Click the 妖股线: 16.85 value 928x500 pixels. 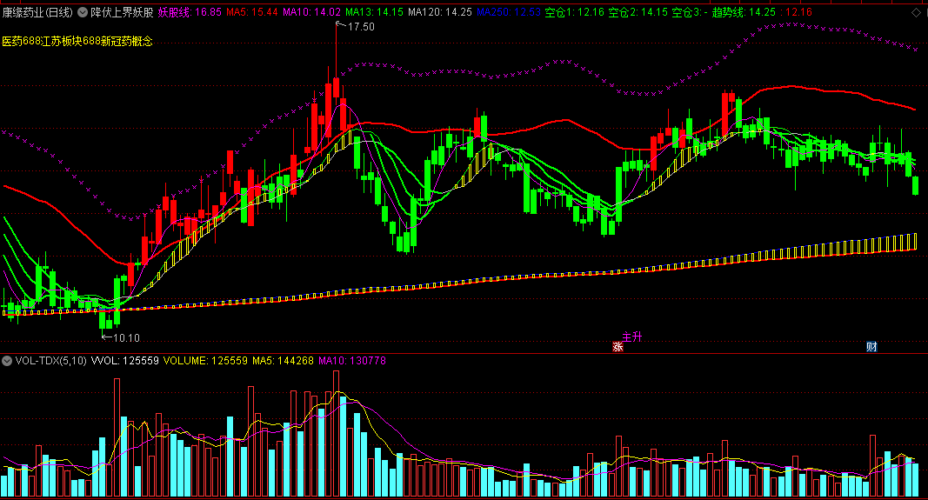190,12
